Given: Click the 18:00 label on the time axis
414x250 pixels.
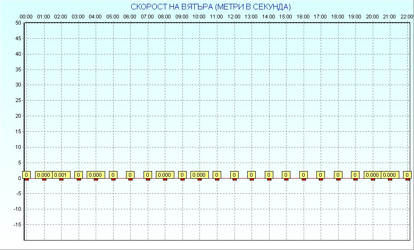Looking at the screenshot, I should click(338, 17).
